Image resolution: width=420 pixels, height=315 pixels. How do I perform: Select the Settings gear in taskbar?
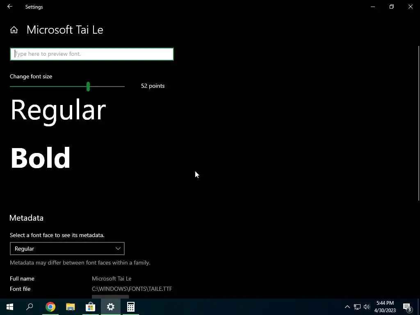click(111, 307)
